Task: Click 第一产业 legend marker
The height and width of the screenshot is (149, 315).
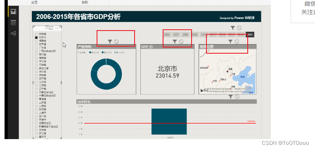Action: 115,52
